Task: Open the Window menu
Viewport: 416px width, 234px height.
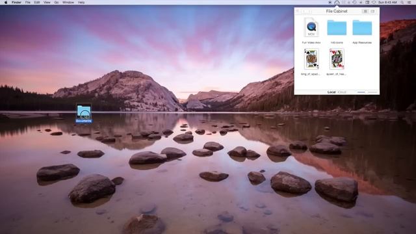Action: point(68,3)
